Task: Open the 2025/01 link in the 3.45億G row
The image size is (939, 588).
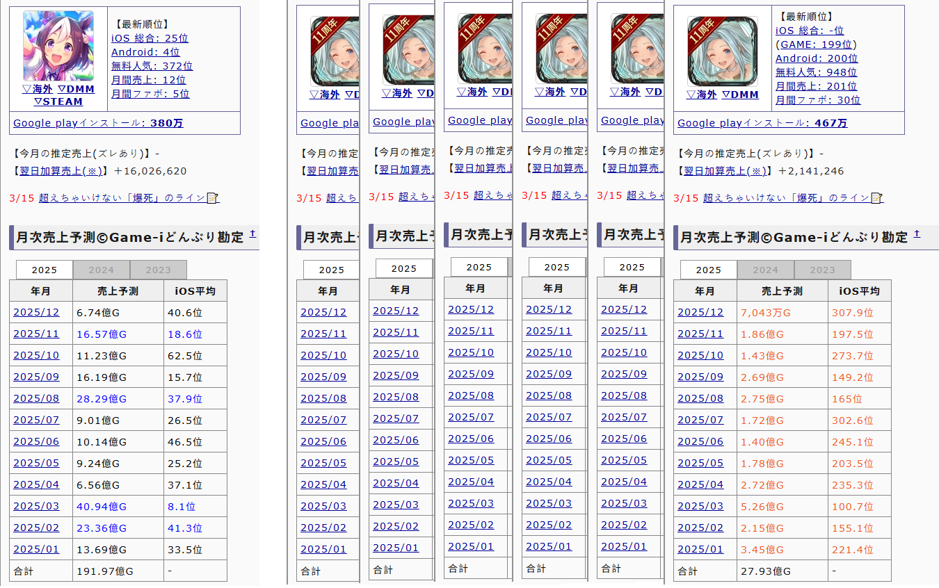Action: (x=700, y=550)
